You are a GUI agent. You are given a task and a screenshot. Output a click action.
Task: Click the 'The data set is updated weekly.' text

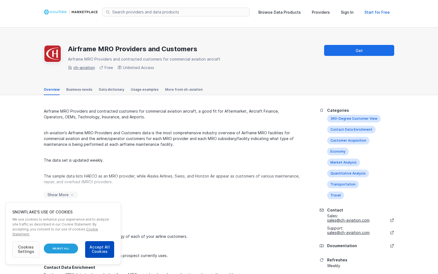74,160
